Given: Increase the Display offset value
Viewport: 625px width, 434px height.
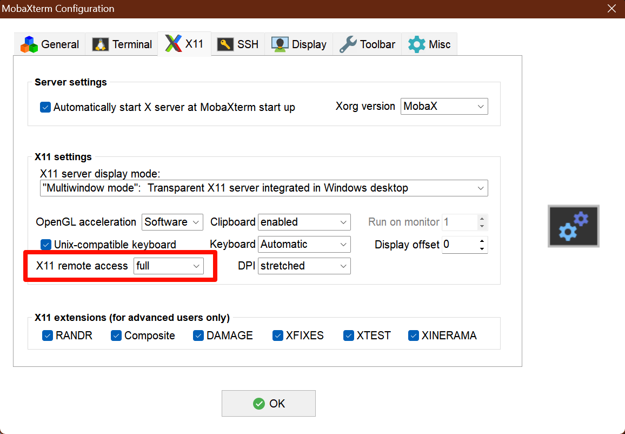Looking at the screenshot, I should 482,241.
